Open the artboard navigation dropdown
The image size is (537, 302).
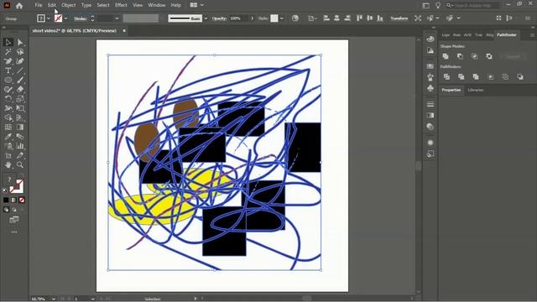pos(93,299)
